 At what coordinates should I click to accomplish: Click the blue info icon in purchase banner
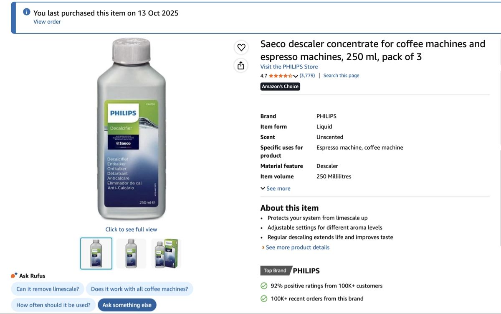[27, 12]
